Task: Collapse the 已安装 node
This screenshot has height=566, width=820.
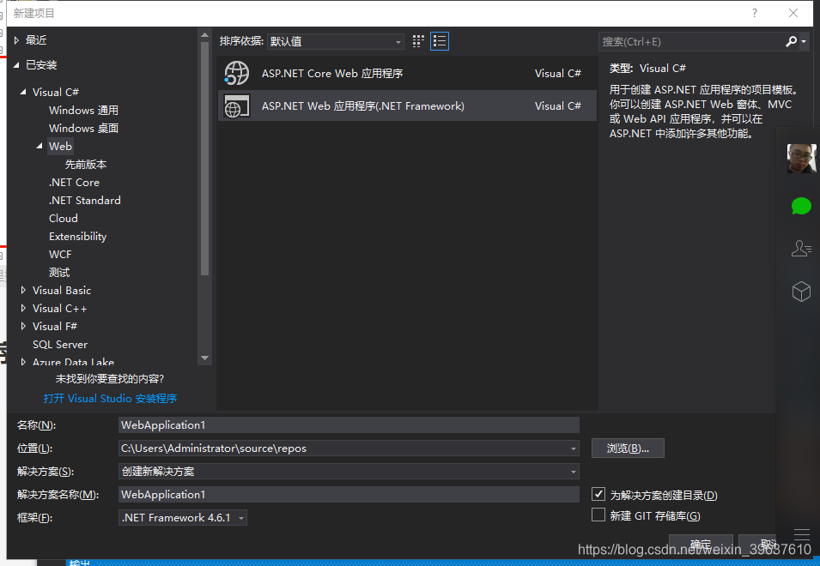Action: [16, 64]
